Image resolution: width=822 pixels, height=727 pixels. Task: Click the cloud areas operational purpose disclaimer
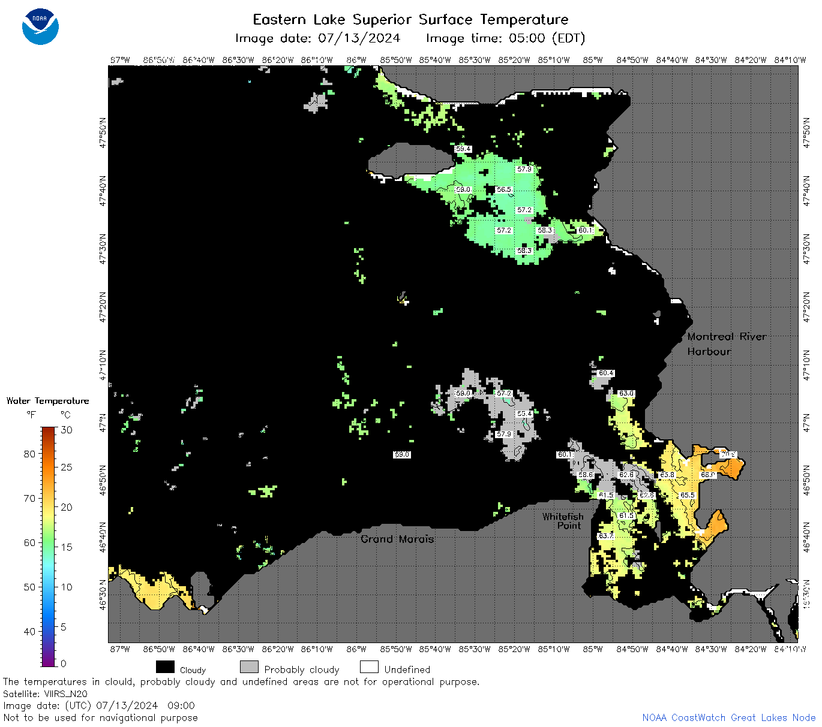click(241, 682)
